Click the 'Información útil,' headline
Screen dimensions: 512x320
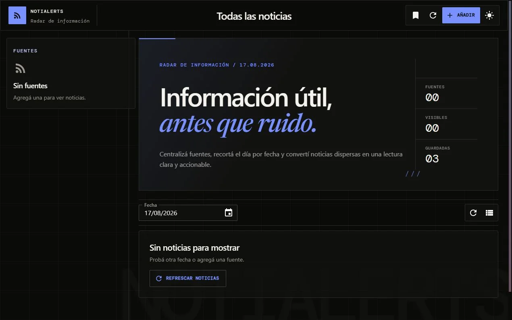point(246,98)
